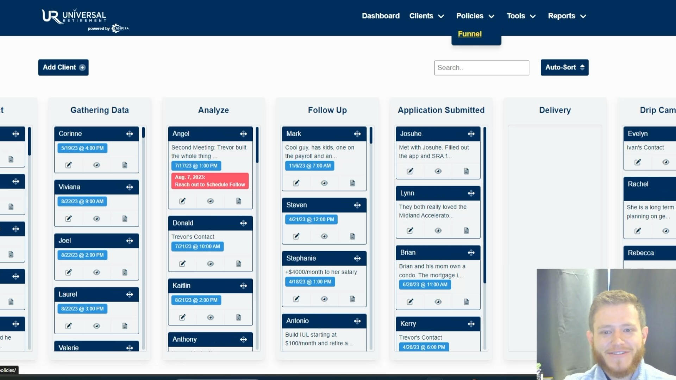The image size is (676, 380).
Task: Click the Search input field
Action: [481, 67]
